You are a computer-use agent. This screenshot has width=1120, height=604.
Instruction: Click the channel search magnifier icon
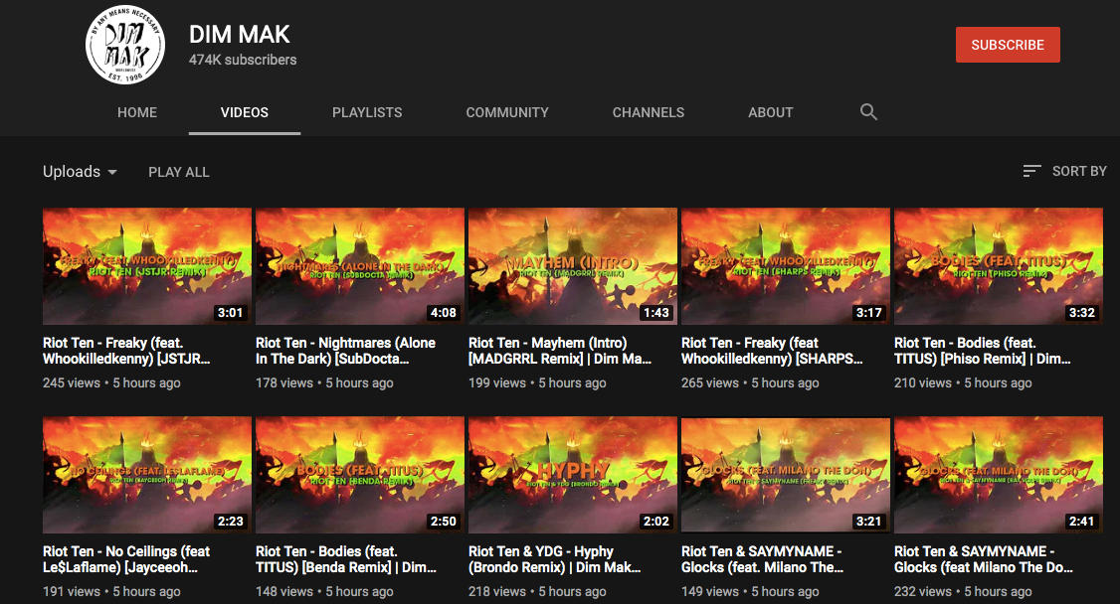tap(868, 112)
